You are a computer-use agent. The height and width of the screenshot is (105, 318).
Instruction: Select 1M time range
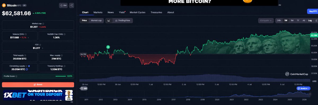pos(292,20)
